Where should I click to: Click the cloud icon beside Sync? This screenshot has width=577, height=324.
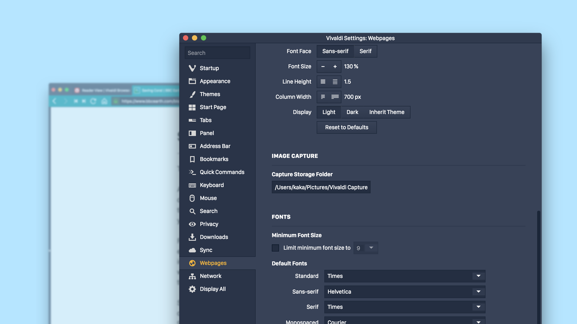click(192, 250)
